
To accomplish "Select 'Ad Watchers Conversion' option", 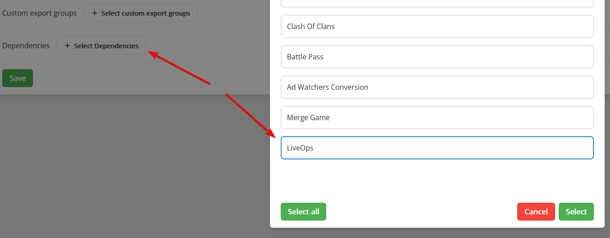I will point(437,87).
